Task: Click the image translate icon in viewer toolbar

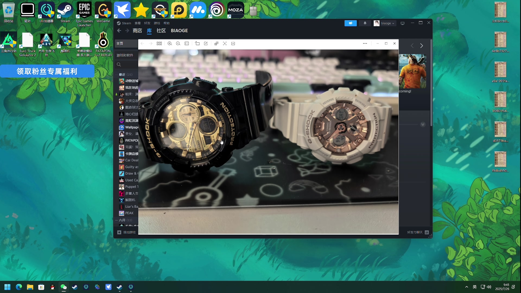Action: [216, 43]
